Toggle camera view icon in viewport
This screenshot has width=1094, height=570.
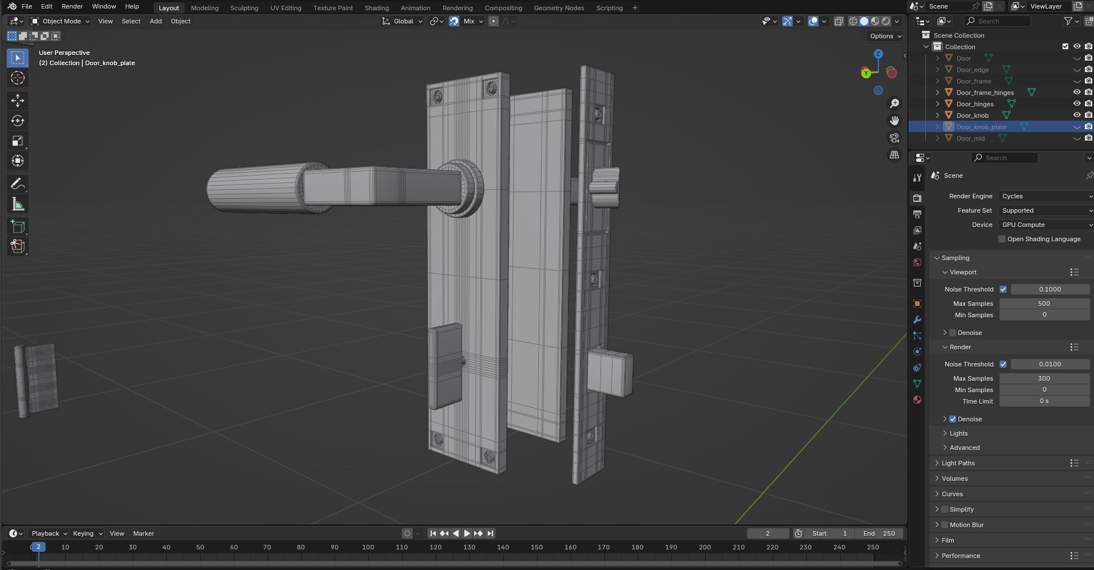(894, 138)
